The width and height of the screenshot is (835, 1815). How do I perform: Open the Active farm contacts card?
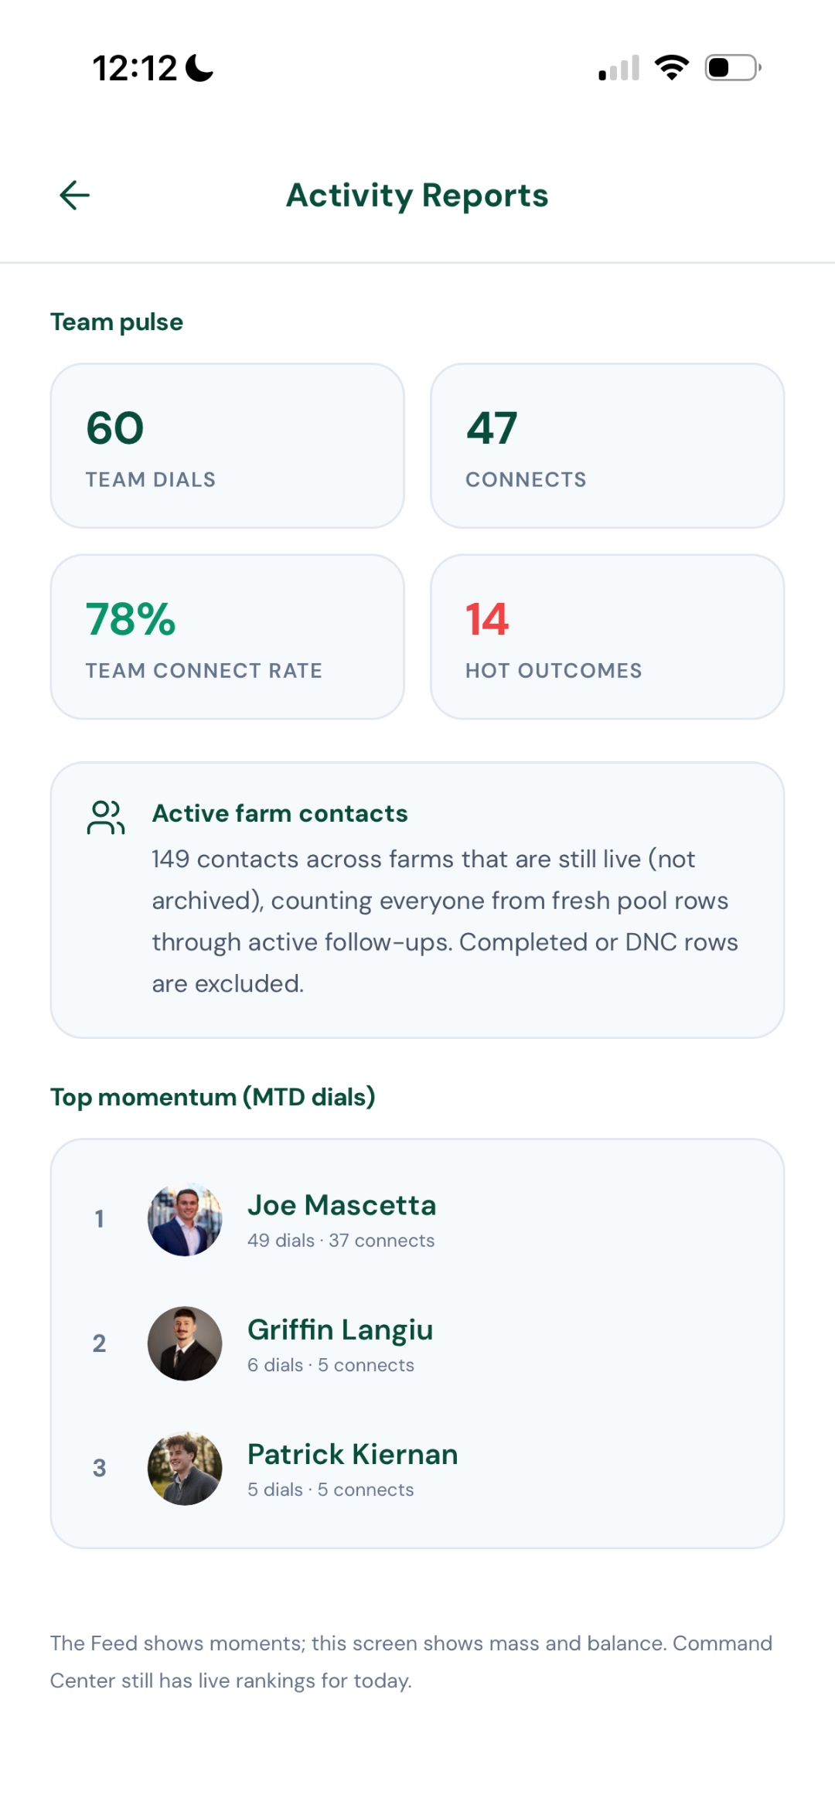tap(417, 897)
